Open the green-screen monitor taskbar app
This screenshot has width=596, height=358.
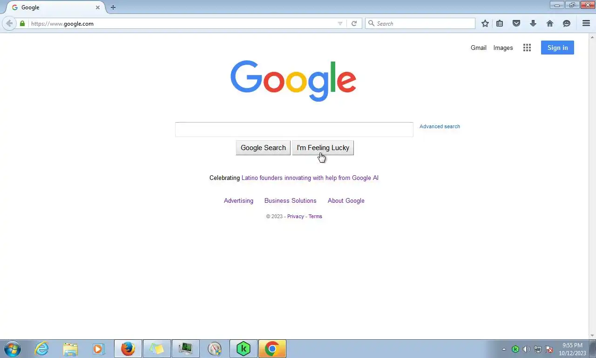point(186,349)
